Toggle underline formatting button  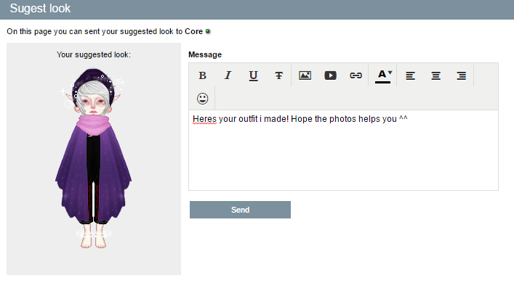254,75
